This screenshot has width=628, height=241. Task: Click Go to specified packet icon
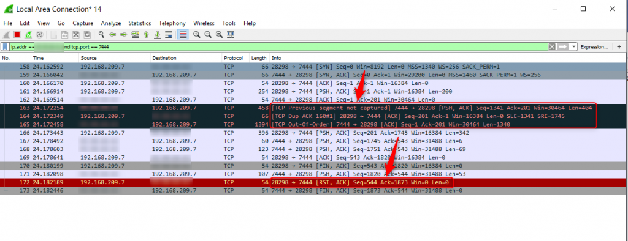point(135,35)
